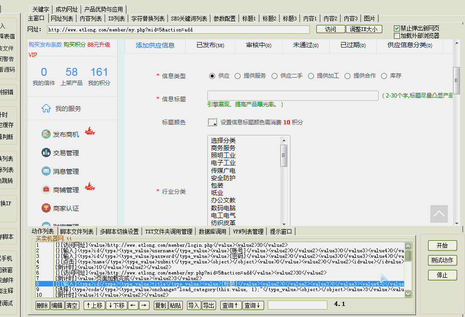Click the 访问 button

pos(331,29)
